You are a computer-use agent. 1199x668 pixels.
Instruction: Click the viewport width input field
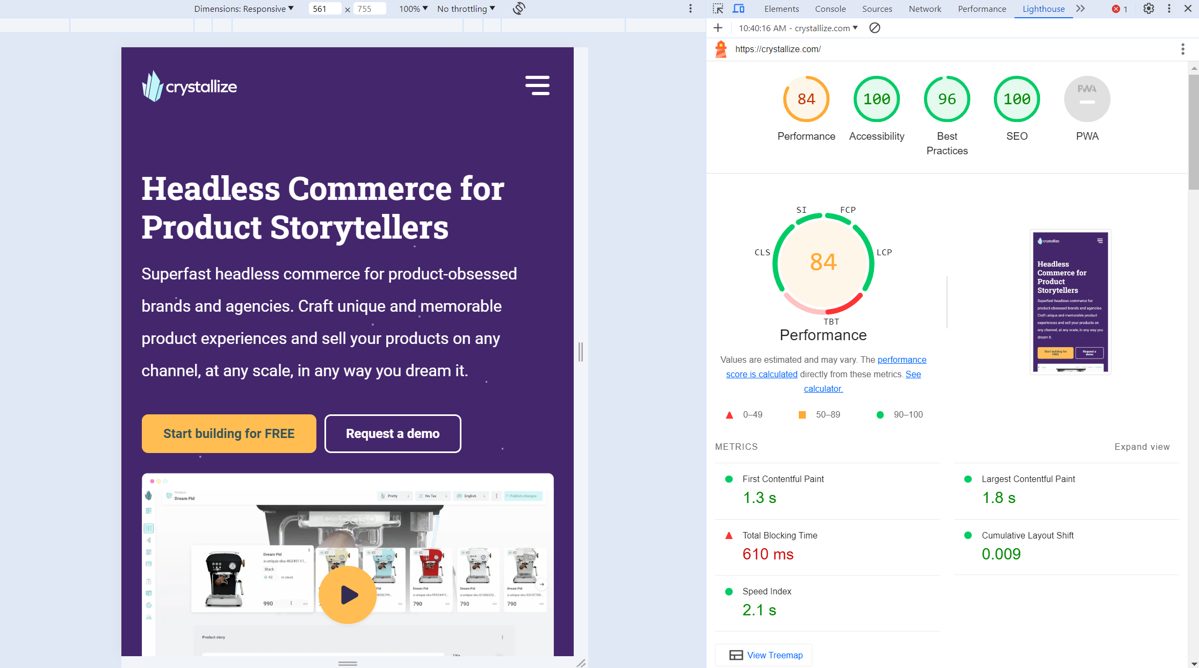(324, 9)
